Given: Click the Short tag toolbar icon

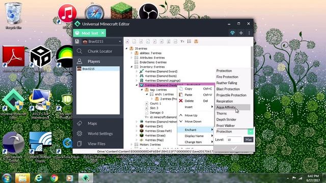Looking at the screenshot, I should point(134,42).
